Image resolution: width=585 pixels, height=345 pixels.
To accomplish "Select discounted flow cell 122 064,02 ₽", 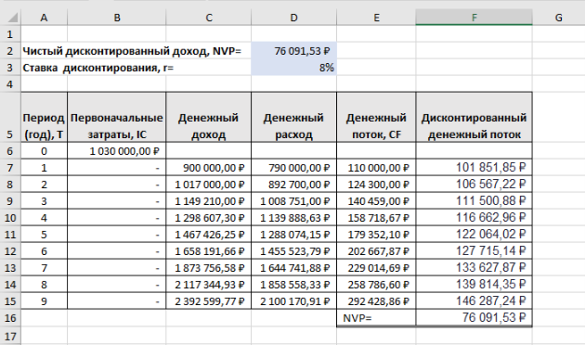I will point(474,235).
